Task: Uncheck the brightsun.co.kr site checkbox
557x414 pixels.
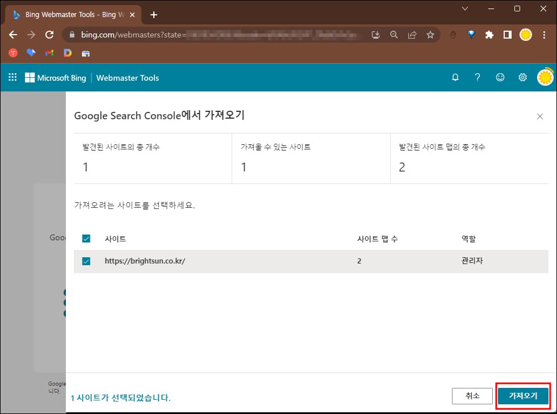Action: pos(86,261)
